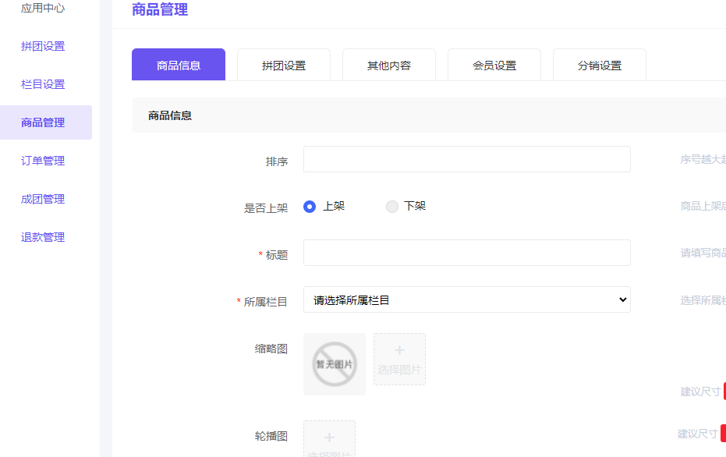Switch to the 其他内容 tab
726x457 pixels.
[x=388, y=64]
